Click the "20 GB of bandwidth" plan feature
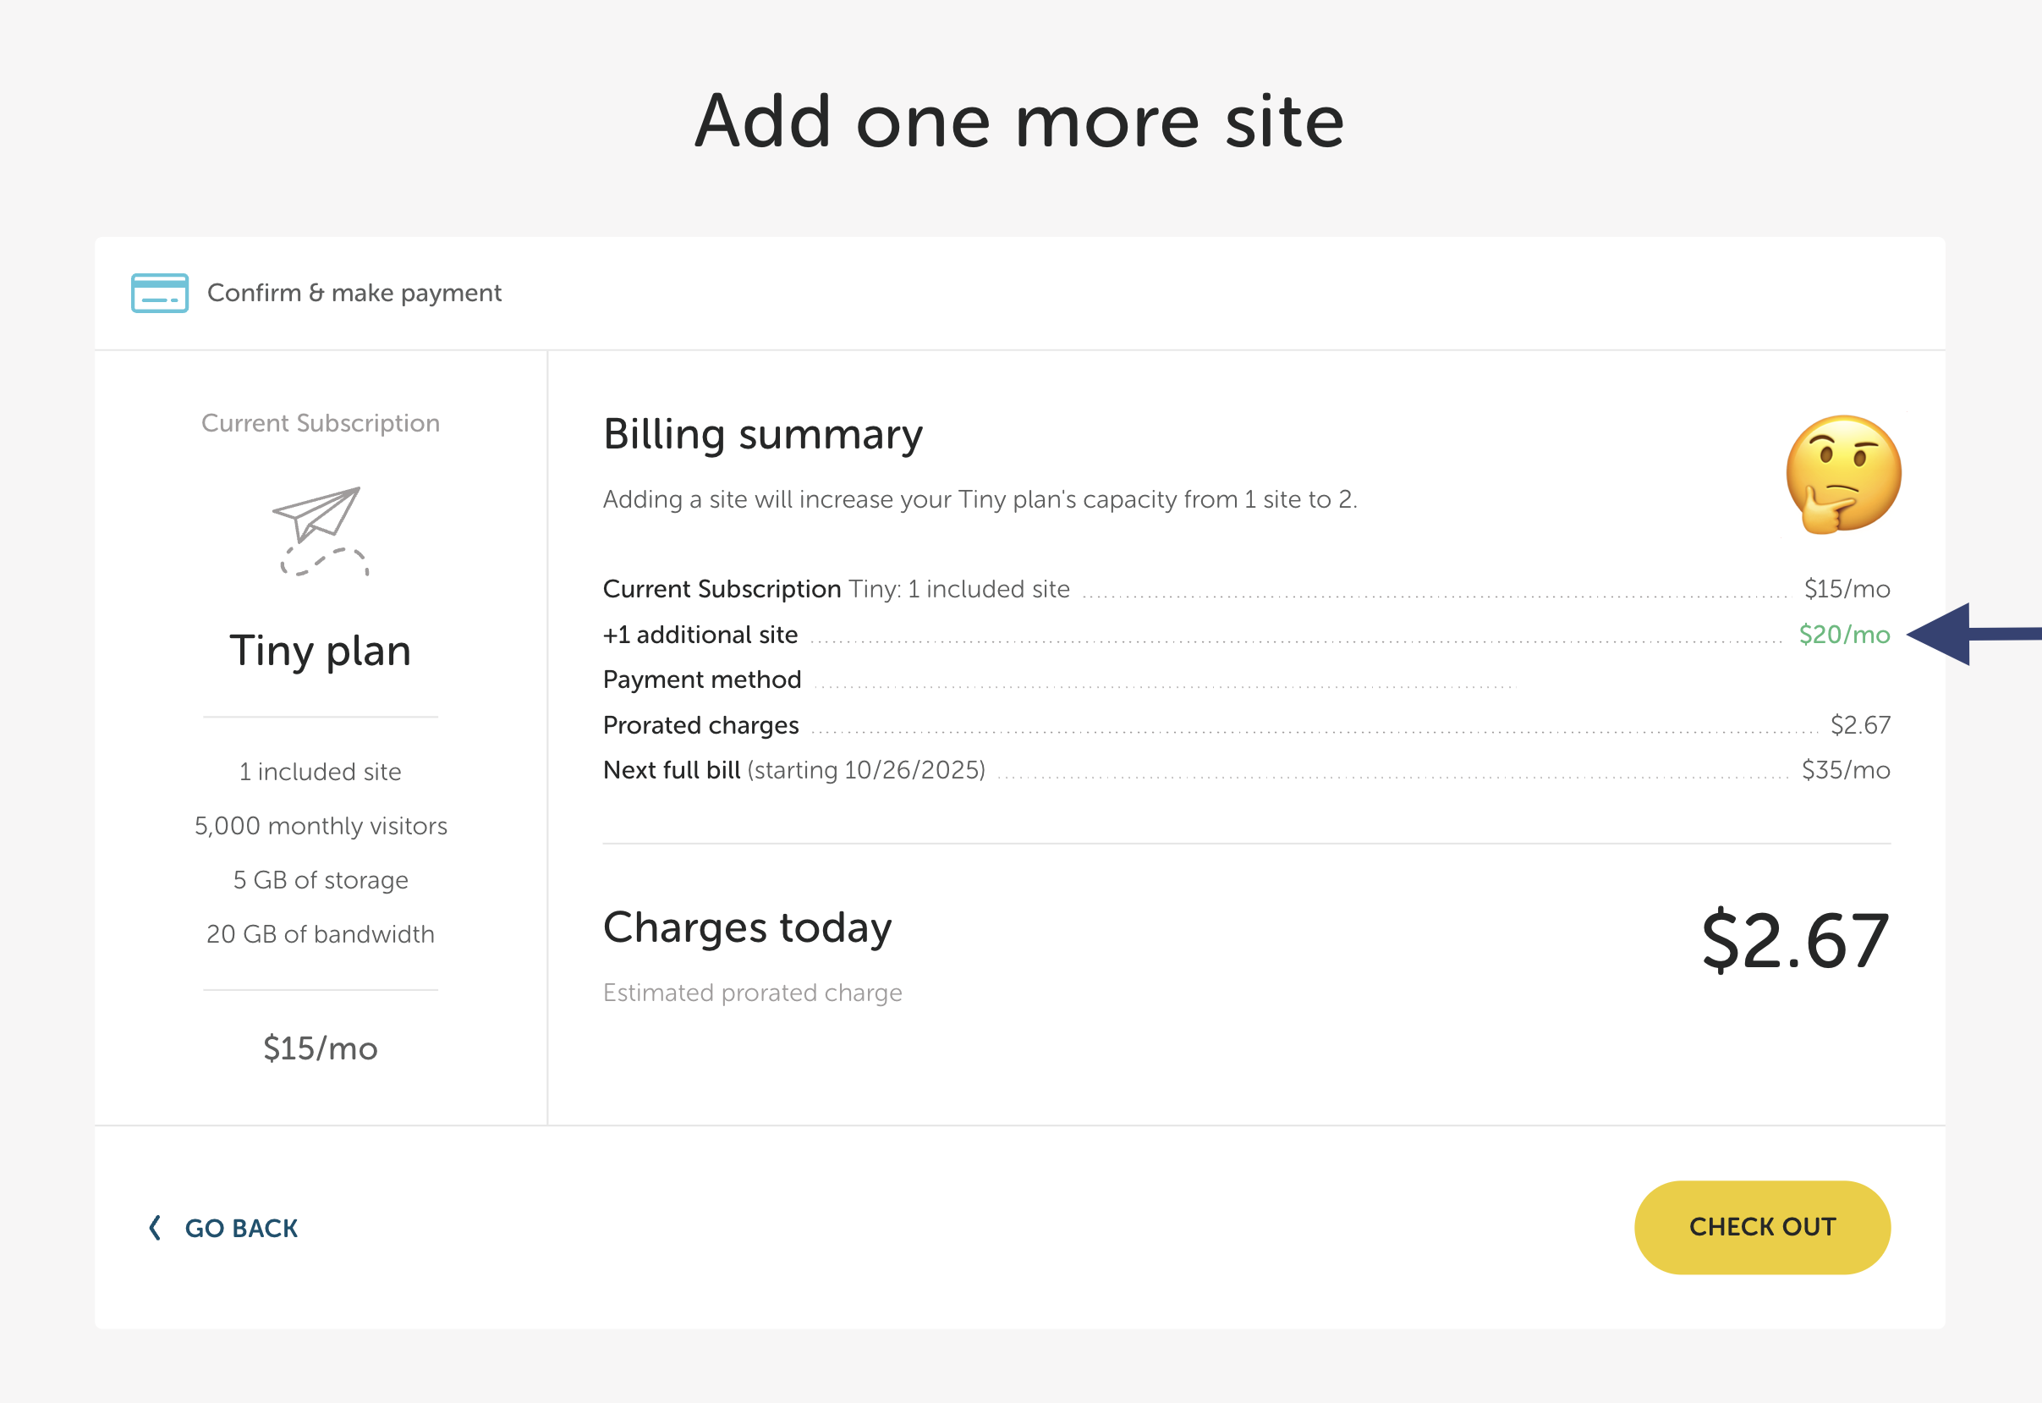The height and width of the screenshot is (1403, 2042). (320, 933)
